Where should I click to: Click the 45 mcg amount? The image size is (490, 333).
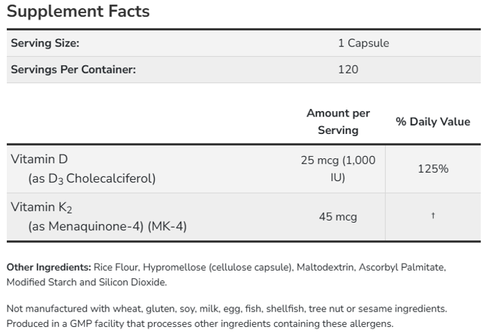(x=338, y=216)
